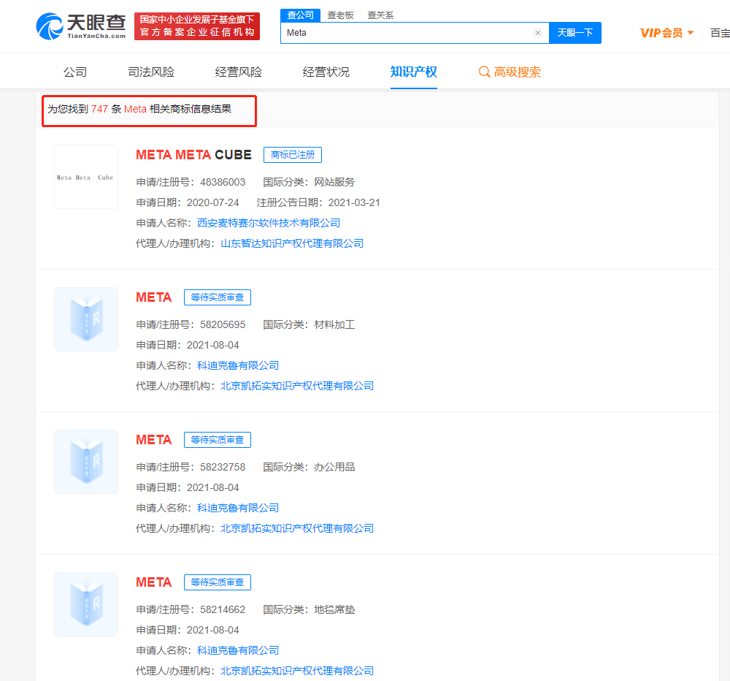This screenshot has height=681, width=730.
Task: Open 科迪克鲁有限公司 applicant link
Action: tap(237, 365)
